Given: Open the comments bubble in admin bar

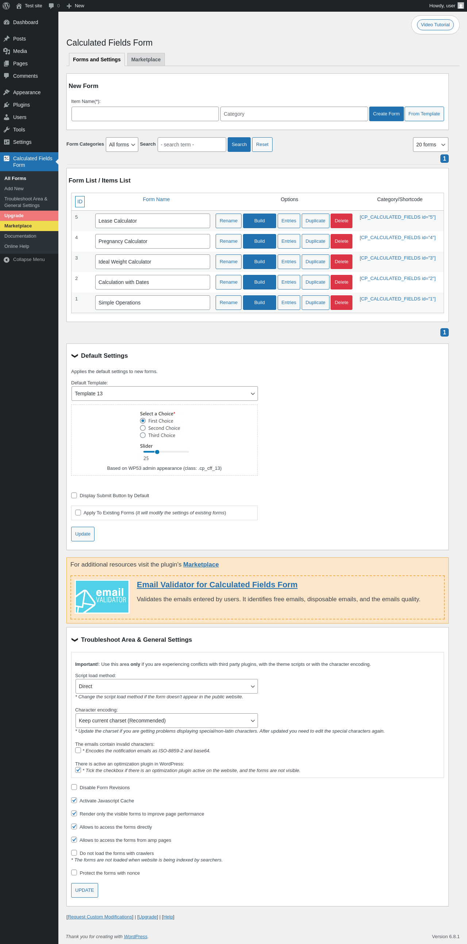Looking at the screenshot, I should 51,6.
